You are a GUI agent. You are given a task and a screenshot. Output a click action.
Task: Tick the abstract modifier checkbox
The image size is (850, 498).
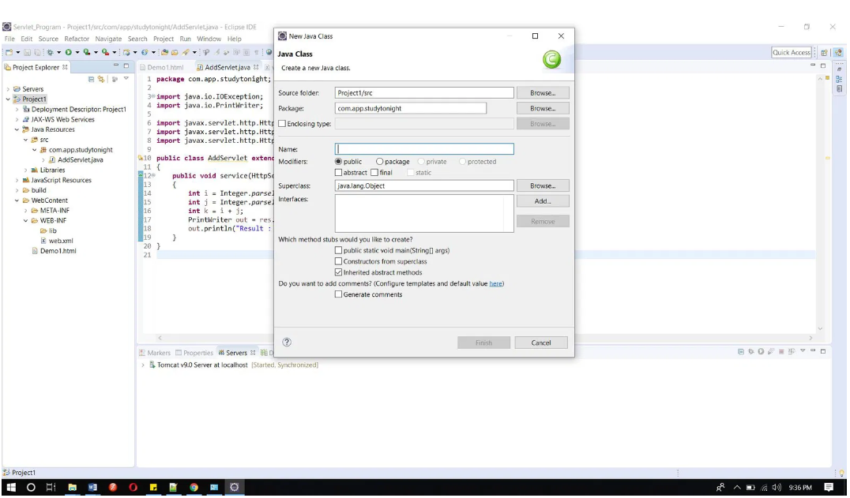coord(339,173)
